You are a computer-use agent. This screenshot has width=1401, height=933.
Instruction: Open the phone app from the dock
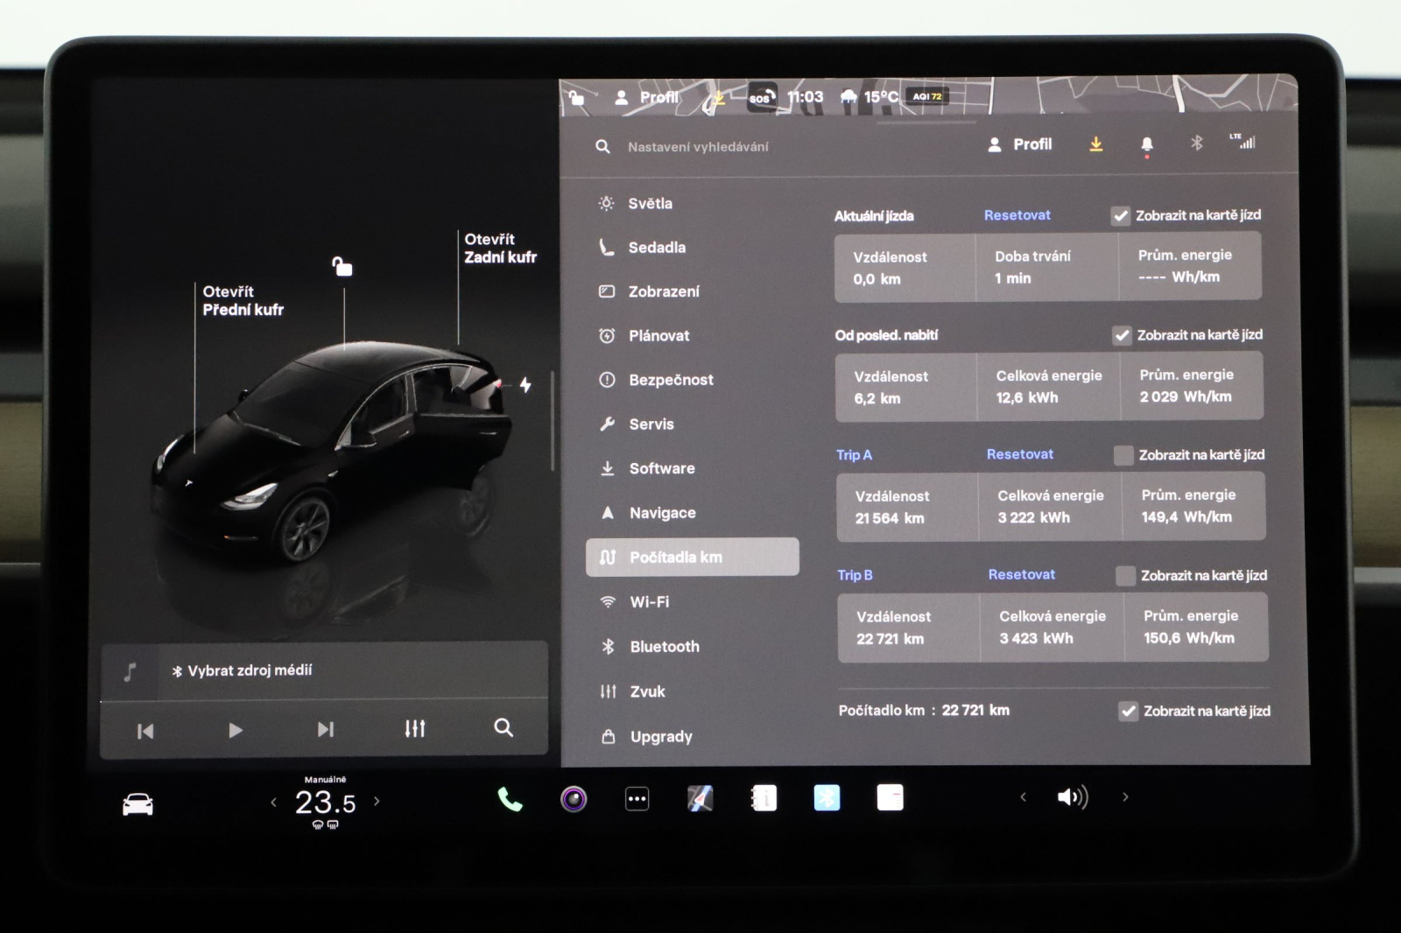[510, 798]
